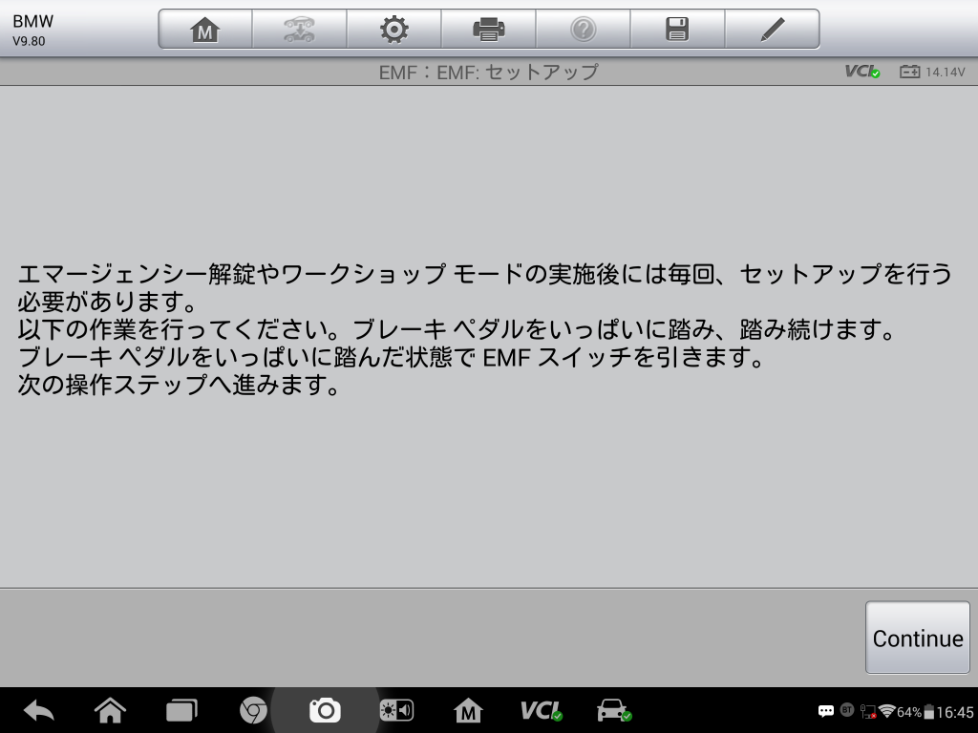This screenshot has width=978, height=733.
Task: Tap the USB connection error status icon
Action: pos(867,711)
